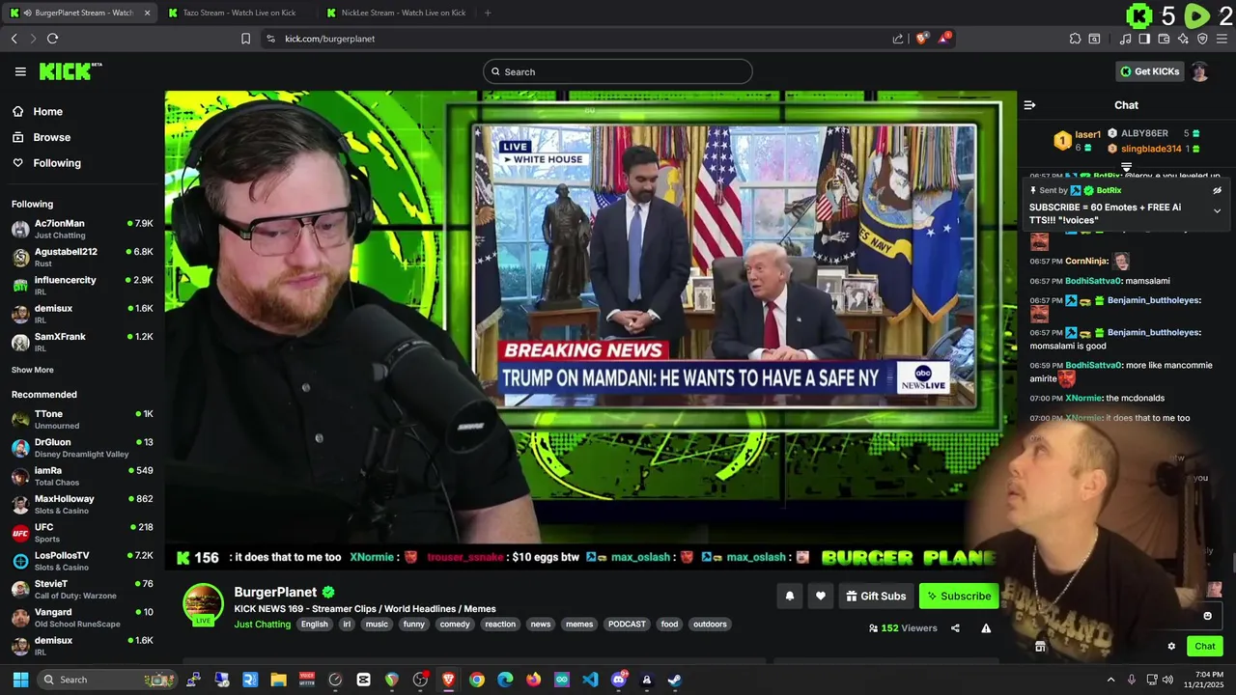Open the Just Chatting category link
This screenshot has height=695, width=1236.
tap(263, 625)
